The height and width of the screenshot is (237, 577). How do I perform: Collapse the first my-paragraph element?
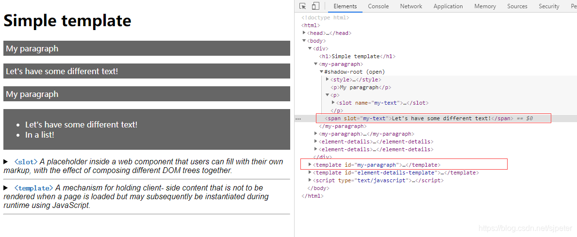(x=316, y=64)
